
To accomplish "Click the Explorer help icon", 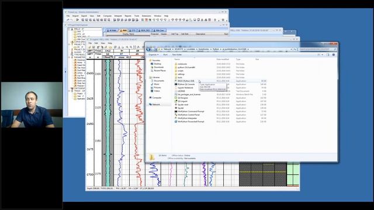I will (x=334, y=54).
